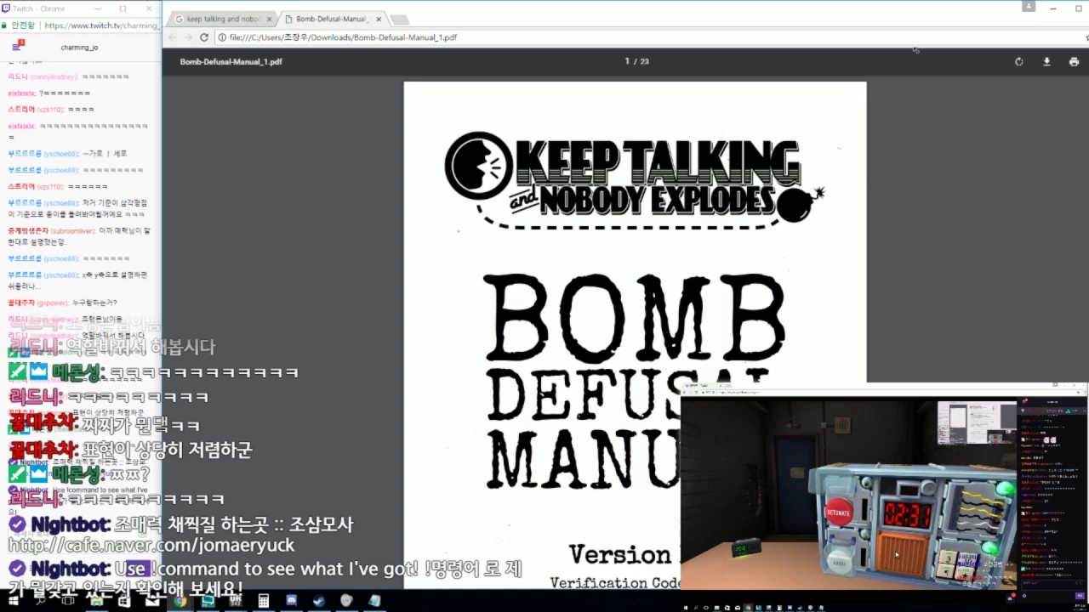
Task: Open a new Chrome tab
Action: tap(399, 20)
